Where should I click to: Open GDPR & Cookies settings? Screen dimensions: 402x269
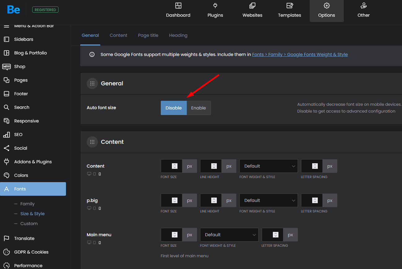(x=33, y=252)
